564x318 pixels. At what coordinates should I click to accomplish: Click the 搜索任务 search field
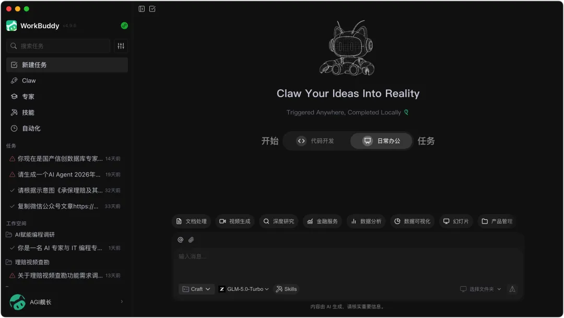pyautogui.click(x=58, y=45)
